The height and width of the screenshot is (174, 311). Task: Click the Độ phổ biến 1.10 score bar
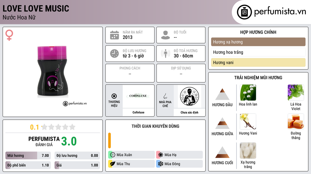pos(28,165)
